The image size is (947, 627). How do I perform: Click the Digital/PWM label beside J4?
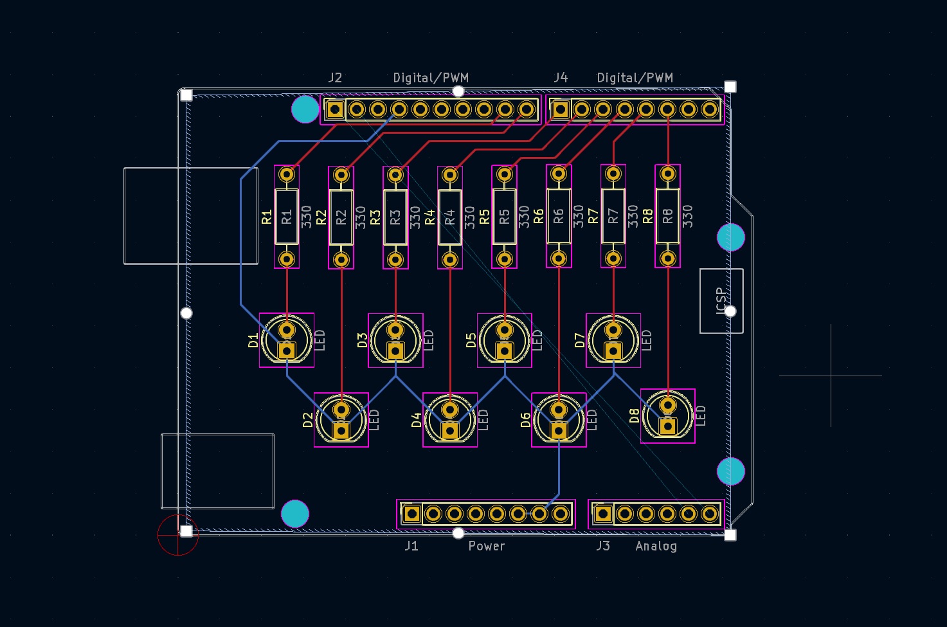coord(635,78)
